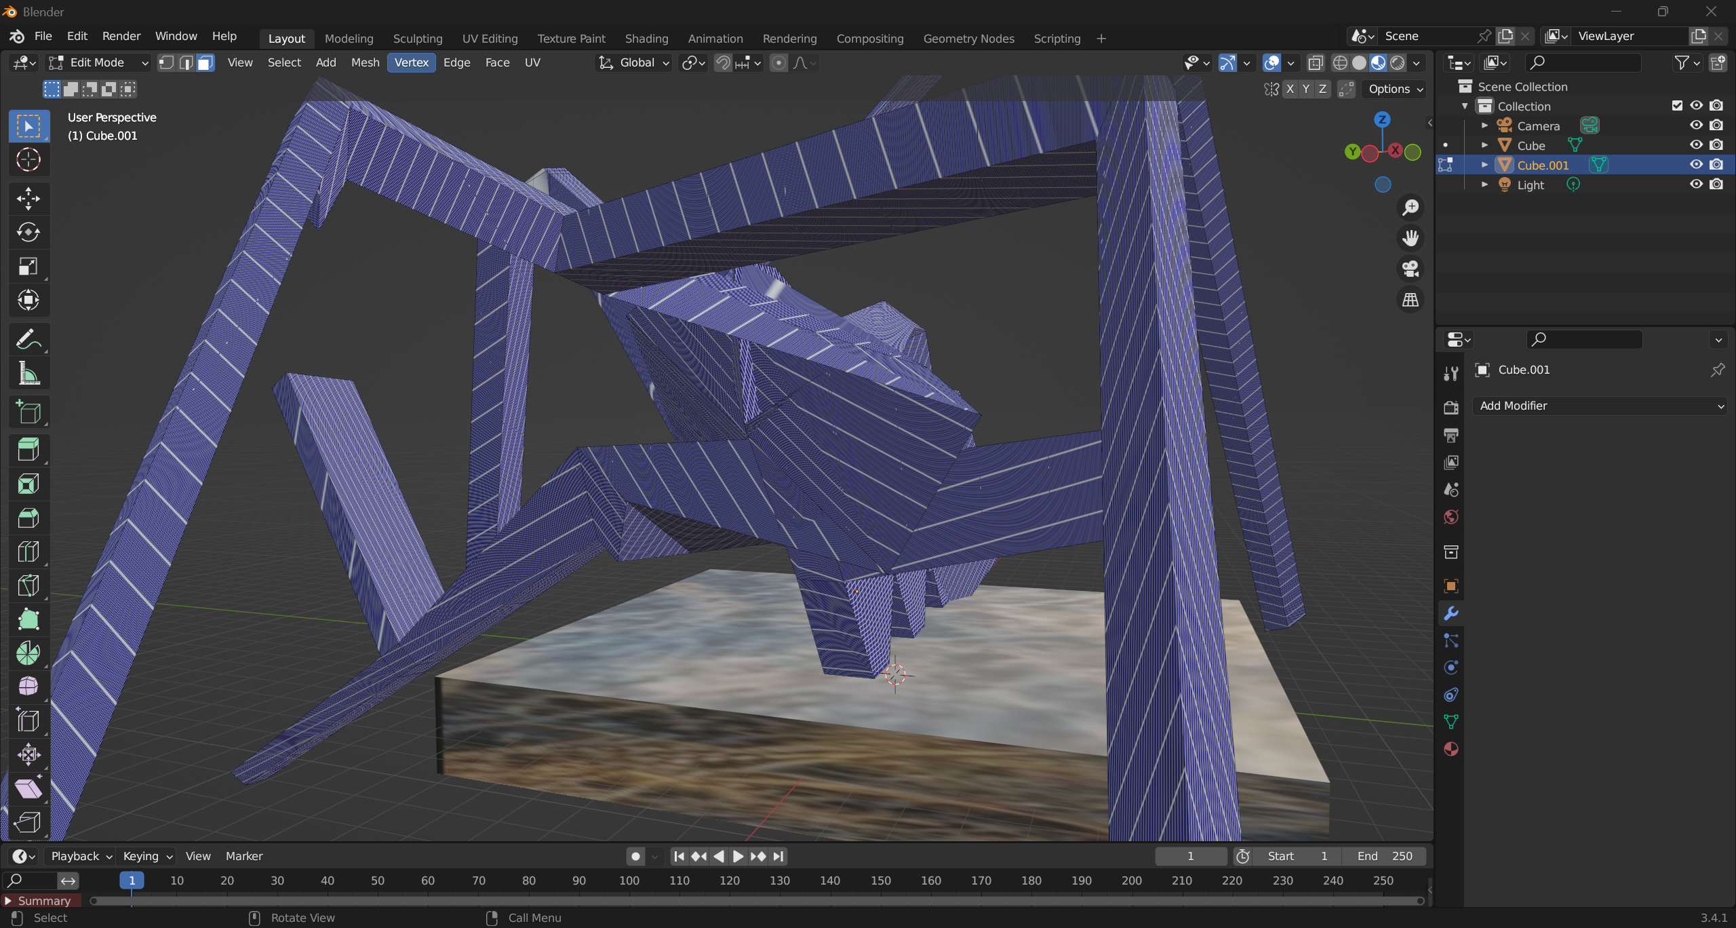Switch to the Sculpting workspace tab
This screenshot has width=1736, height=928.
pyautogui.click(x=418, y=39)
